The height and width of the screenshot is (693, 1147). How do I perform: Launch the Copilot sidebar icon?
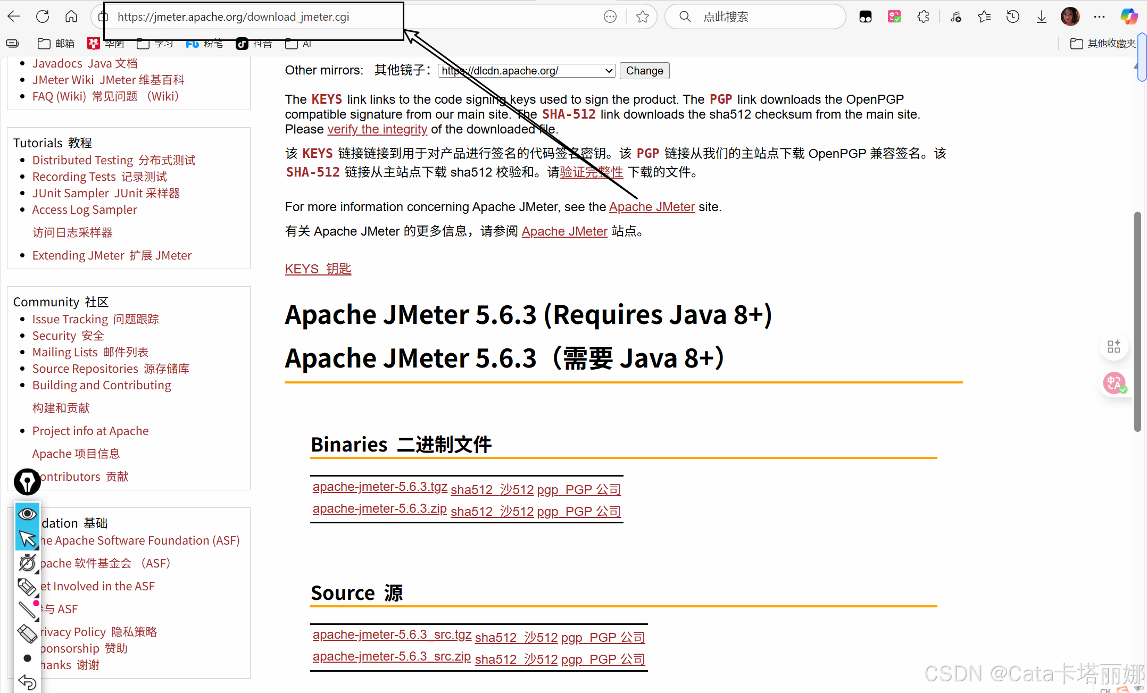pyautogui.click(x=1129, y=16)
